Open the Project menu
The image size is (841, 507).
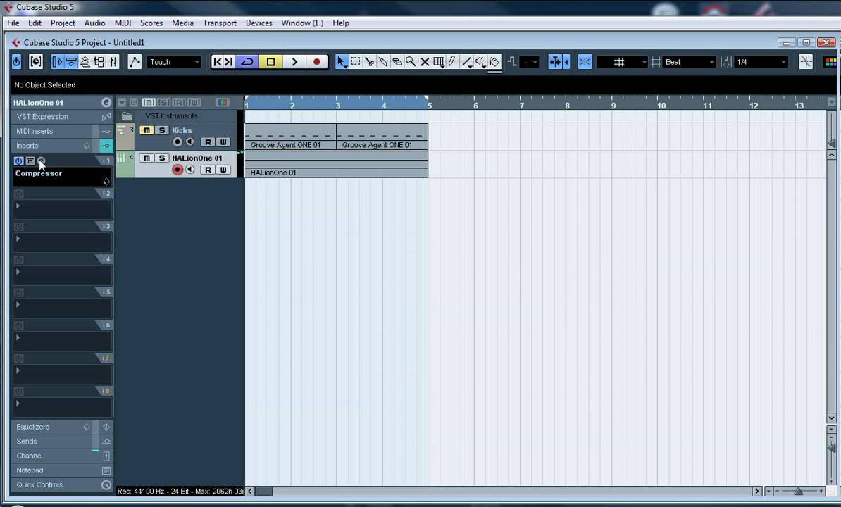click(63, 23)
